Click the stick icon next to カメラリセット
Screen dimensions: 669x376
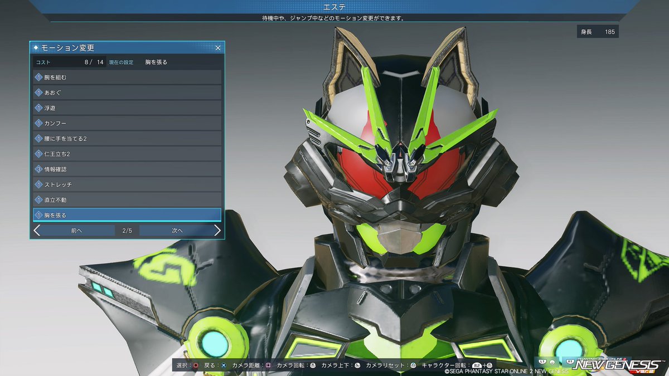pyautogui.click(x=413, y=365)
